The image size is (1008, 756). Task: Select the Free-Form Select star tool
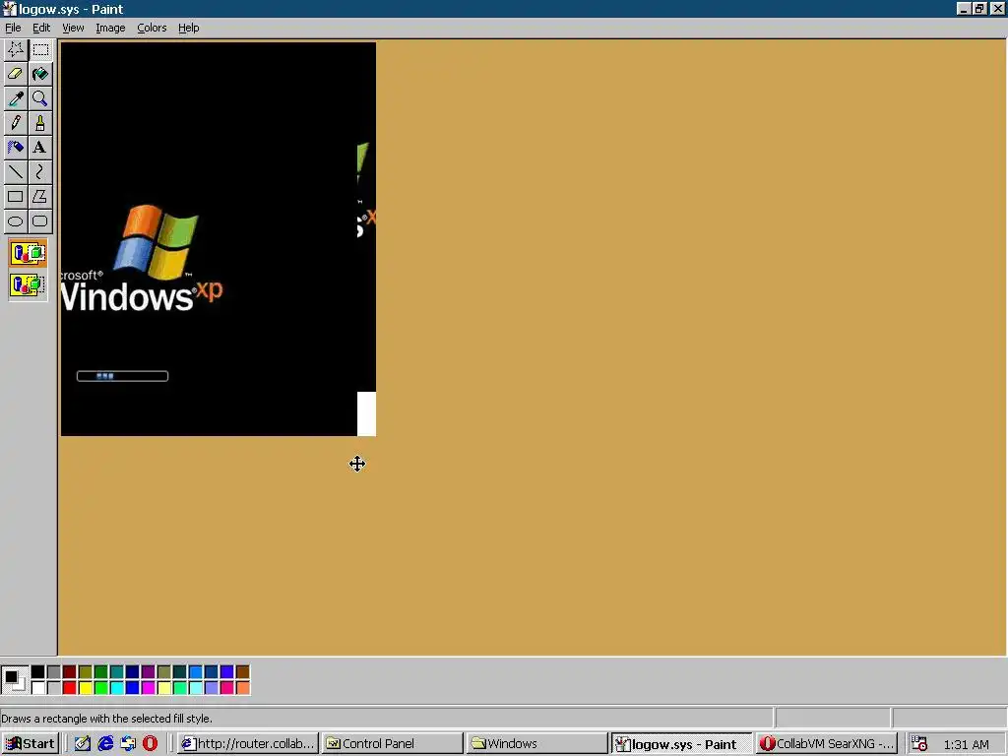16,49
